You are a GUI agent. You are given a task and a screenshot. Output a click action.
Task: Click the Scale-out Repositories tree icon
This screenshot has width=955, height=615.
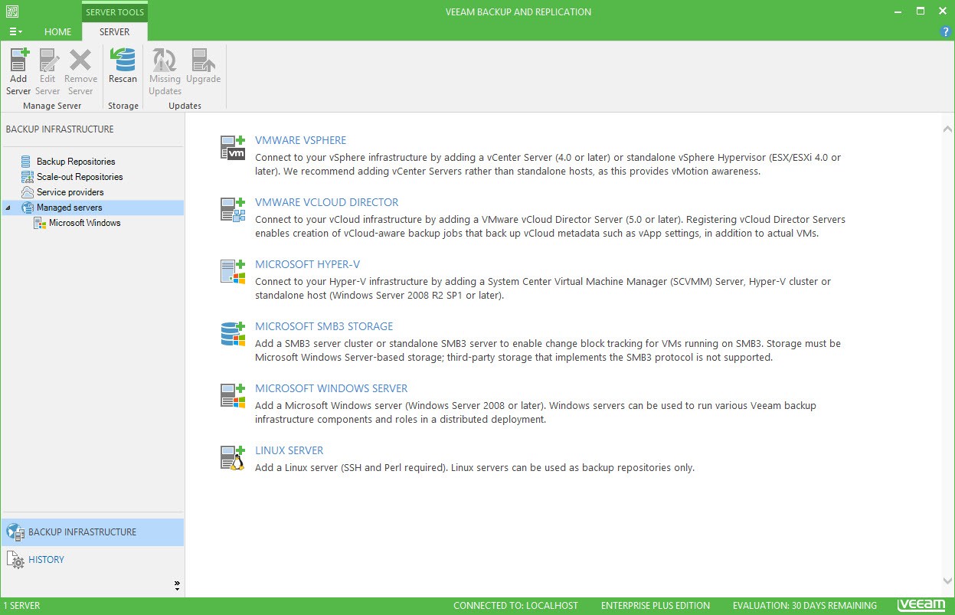tap(28, 177)
